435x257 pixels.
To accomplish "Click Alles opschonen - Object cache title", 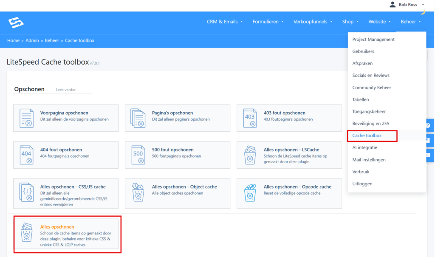I will click(x=184, y=187).
